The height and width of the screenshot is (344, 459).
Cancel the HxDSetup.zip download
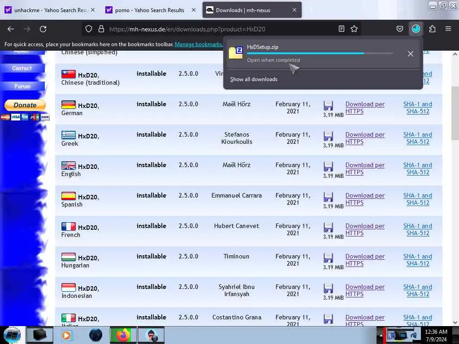coord(411,54)
